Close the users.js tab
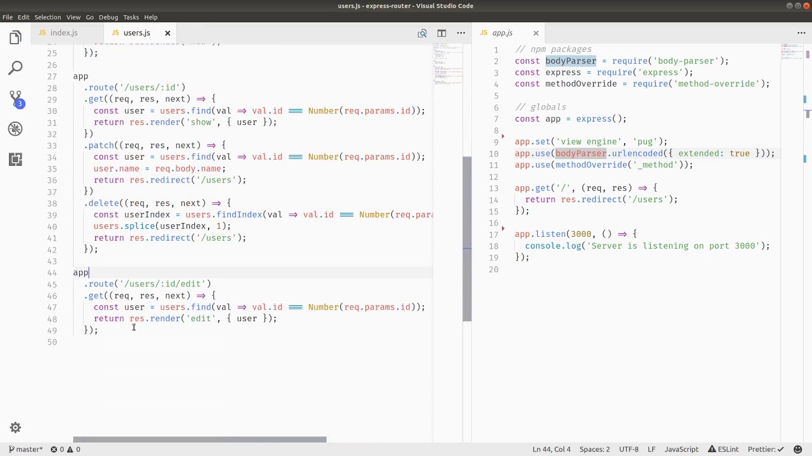 (x=167, y=33)
